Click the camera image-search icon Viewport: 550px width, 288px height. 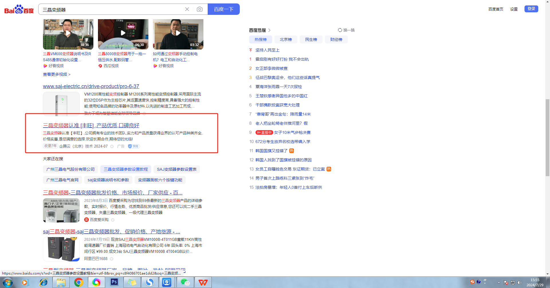pos(200,9)
